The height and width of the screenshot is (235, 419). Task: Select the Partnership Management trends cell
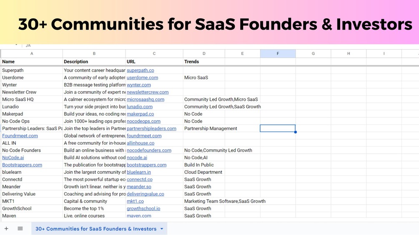click(x=211, y=129)
